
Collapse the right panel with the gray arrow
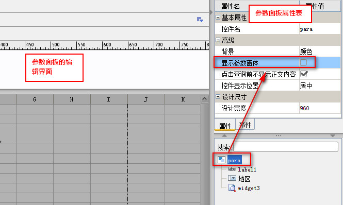tap(211, 12)
